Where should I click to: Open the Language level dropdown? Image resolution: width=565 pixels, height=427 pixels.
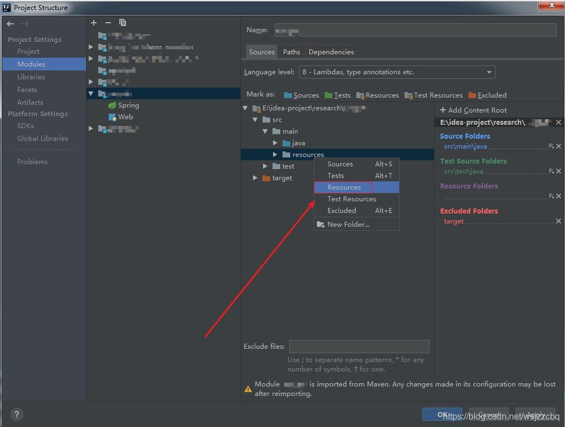pos(397,72)
